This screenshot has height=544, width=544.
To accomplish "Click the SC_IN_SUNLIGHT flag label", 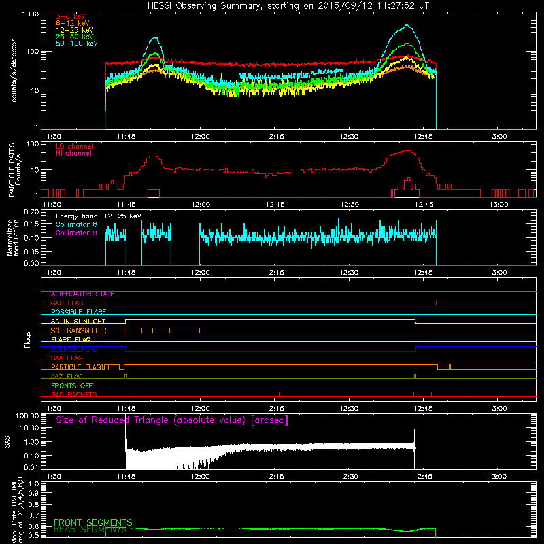I will coord(78,321).
